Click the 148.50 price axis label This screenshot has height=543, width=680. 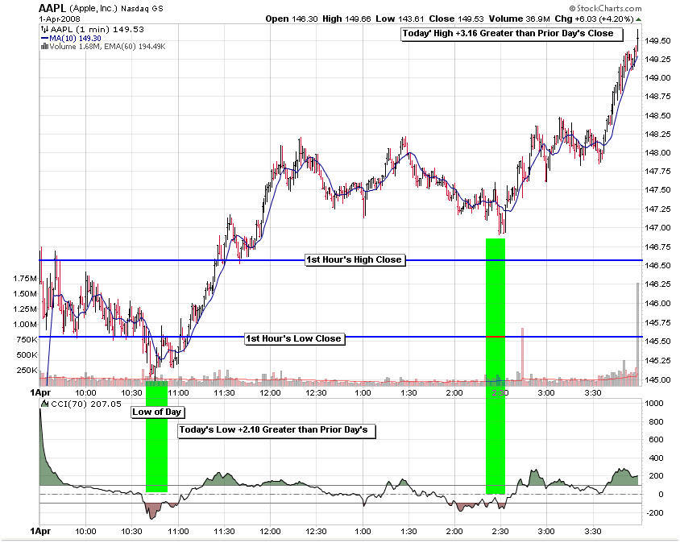tap(657, 116)
